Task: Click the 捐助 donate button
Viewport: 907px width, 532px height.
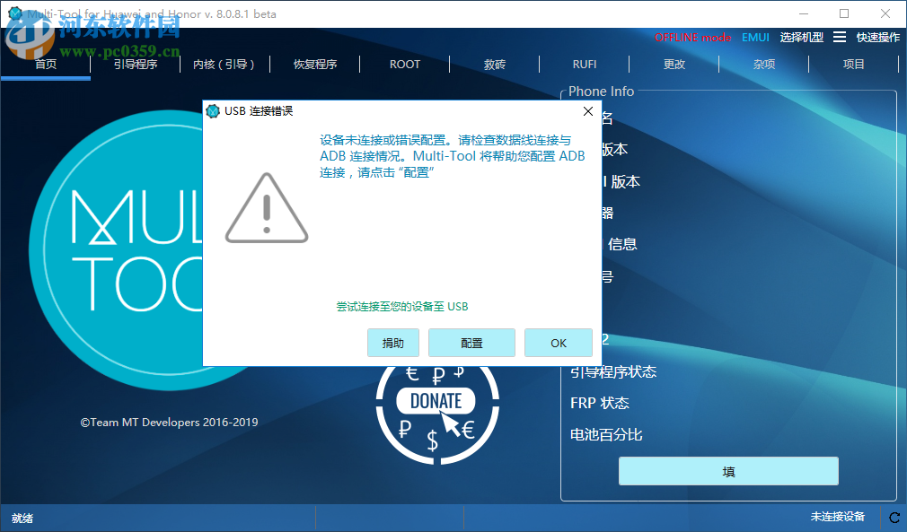Action: (393, 343)
